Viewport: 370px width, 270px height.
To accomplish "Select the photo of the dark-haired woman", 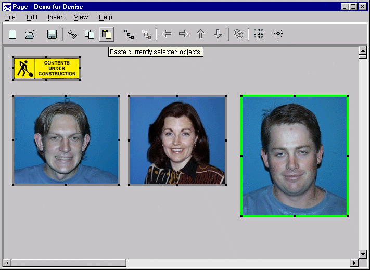I will [177, 140].
